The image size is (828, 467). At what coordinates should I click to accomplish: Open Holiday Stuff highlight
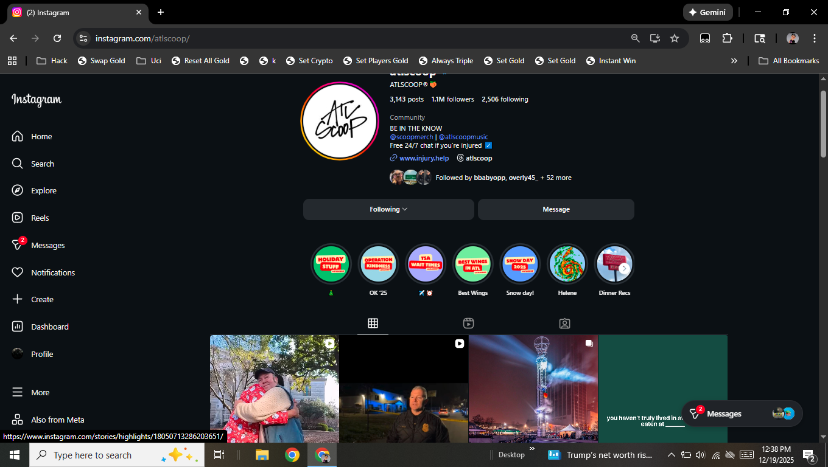pos(331,264)
